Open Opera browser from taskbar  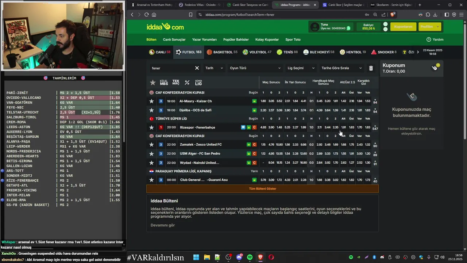click(x=271, y=257)
